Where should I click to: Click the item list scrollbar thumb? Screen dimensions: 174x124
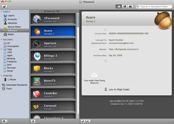[x=78, y=21]
